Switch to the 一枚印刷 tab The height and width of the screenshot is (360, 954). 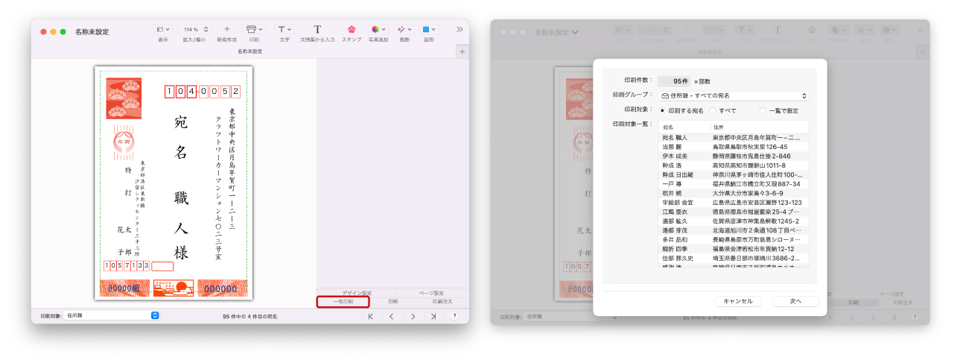(343, 302)
